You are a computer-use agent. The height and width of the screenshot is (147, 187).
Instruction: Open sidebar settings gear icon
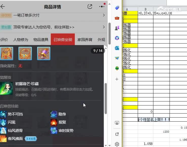[117, 144]
